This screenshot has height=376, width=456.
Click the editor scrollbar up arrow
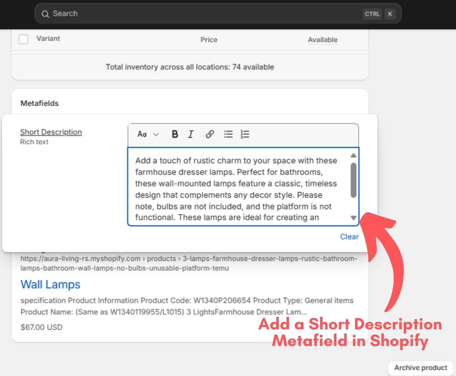[353, 155]
